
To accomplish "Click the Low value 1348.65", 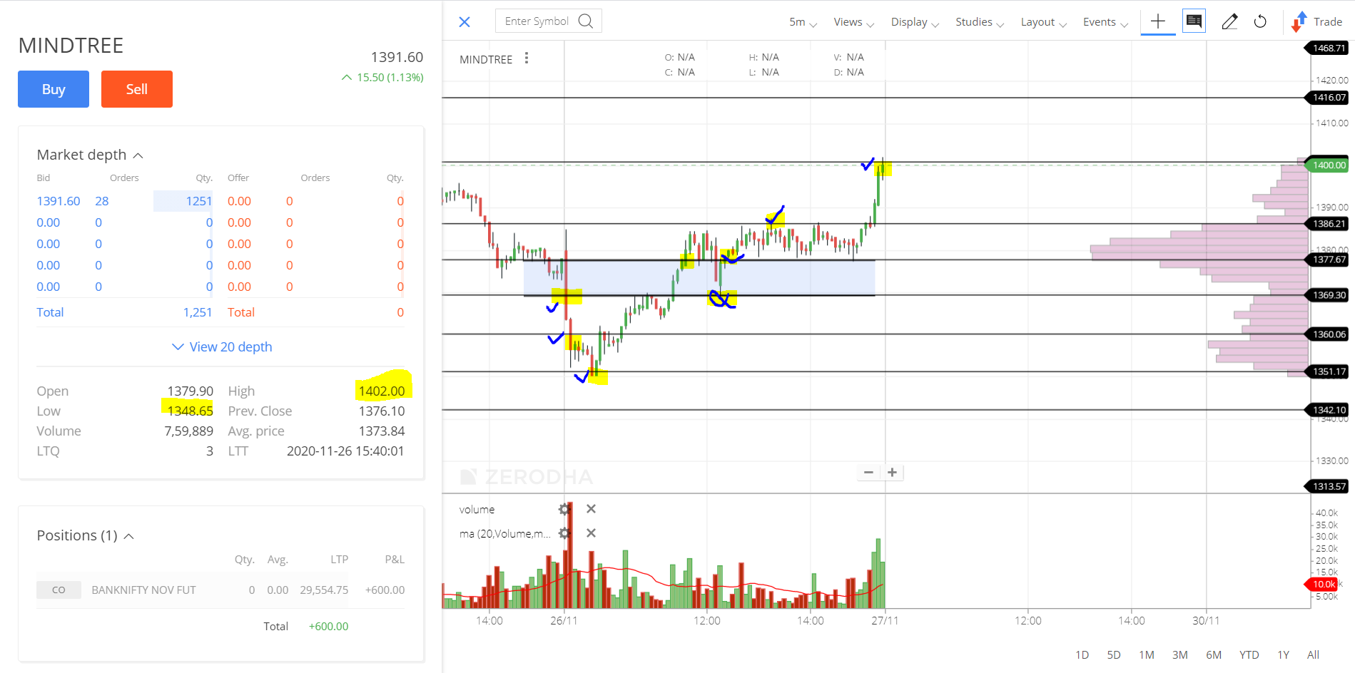I will [190, 411].
